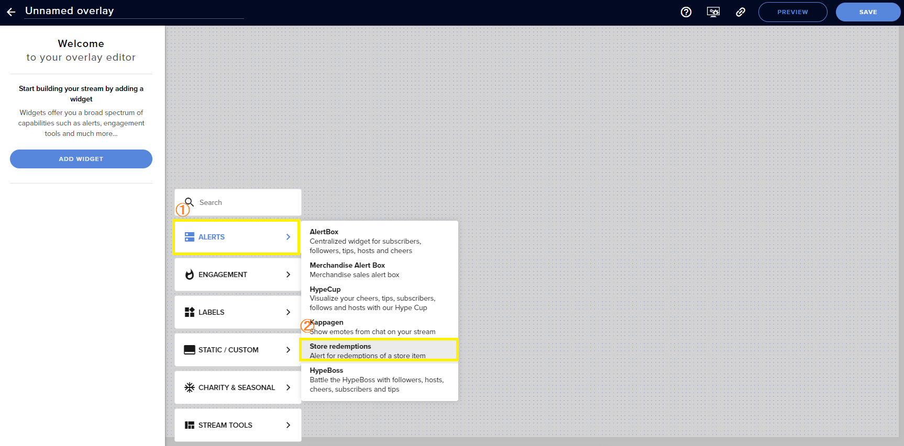Open the LABELS category
The height and width of the screenshot is (446, 904).
238,312
